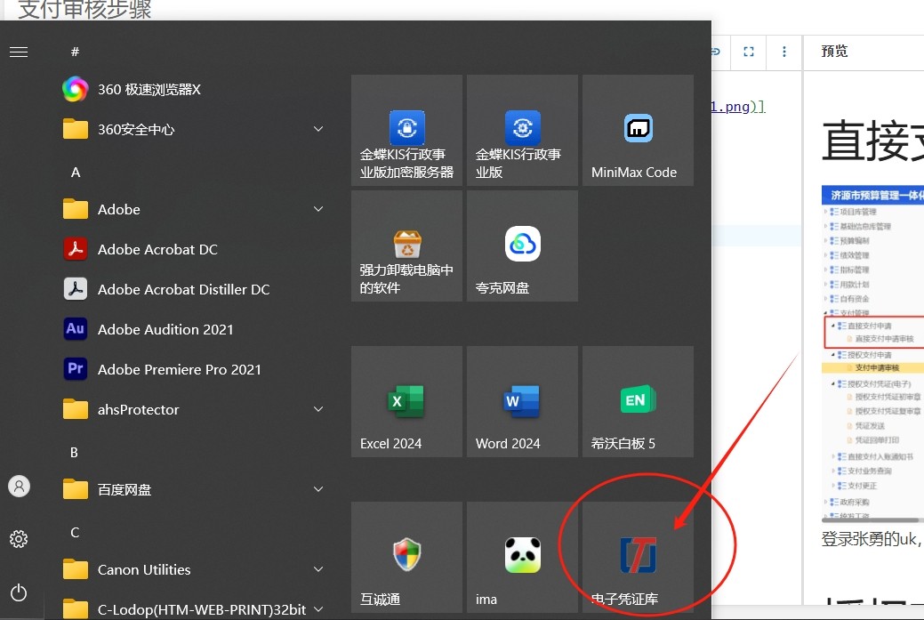This screenshot has width=924, height=620.
Task: Jump to letter A section header
Action: (76, 172)
